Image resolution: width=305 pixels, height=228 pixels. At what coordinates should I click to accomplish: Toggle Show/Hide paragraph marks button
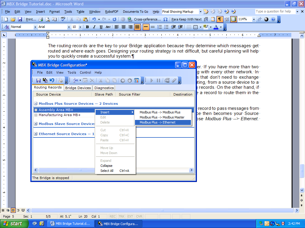coord(220,19)
